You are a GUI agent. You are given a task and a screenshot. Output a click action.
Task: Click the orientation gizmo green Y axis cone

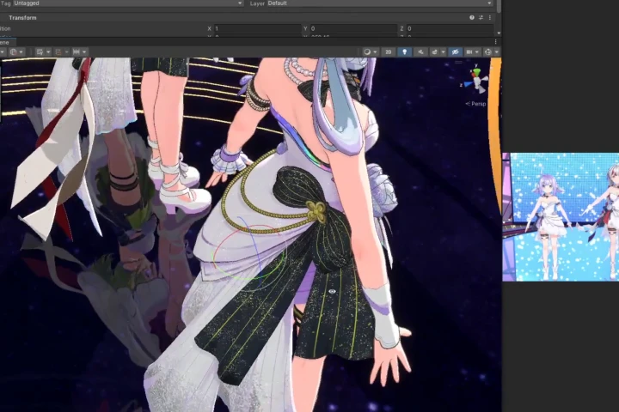coord(477,72)
